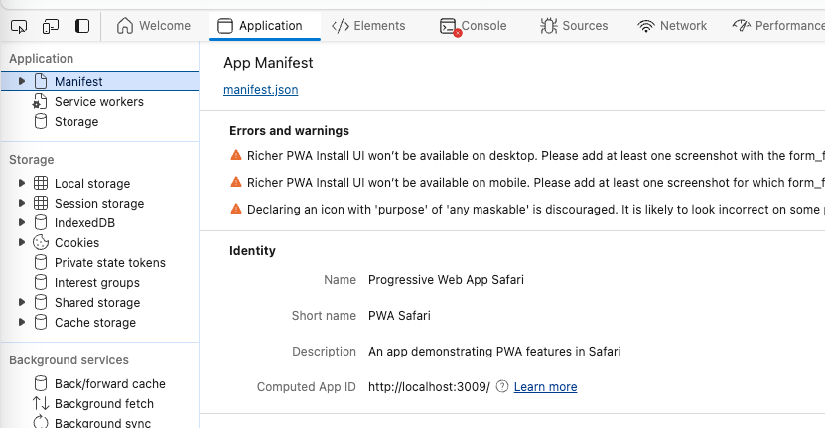825x428 pixels.
Task: Click the help icon beside Computed App ID
Action: pos(502,387)
